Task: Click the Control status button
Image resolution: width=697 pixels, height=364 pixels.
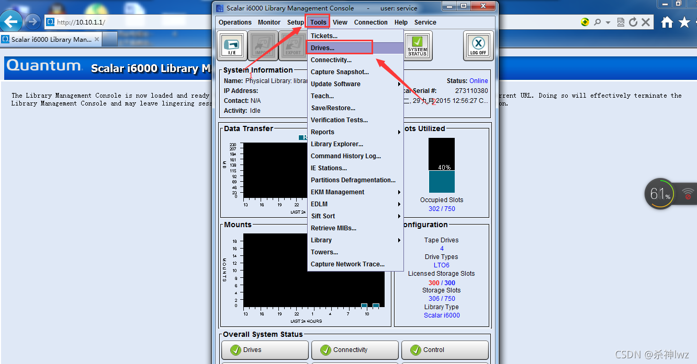Action: [445, 350]
